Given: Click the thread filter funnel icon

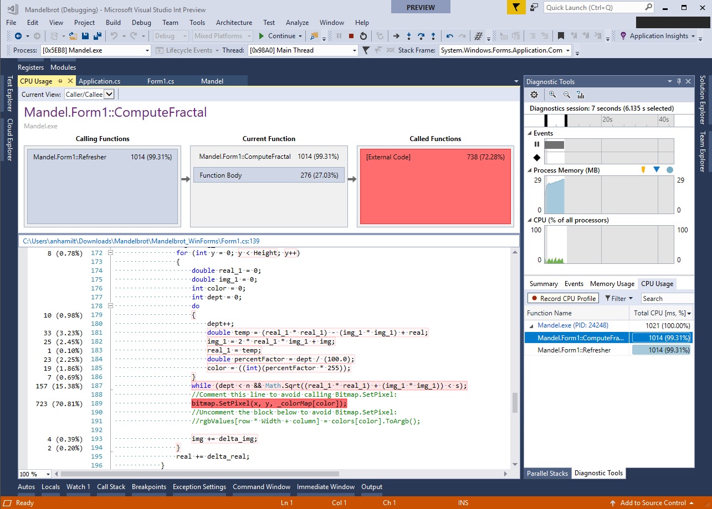Looking at the screenshot, I should 366,50.
